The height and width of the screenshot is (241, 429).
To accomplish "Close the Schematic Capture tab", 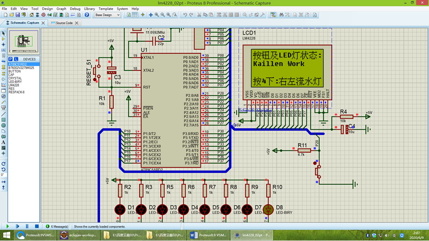I will click(x=43, y=23).
